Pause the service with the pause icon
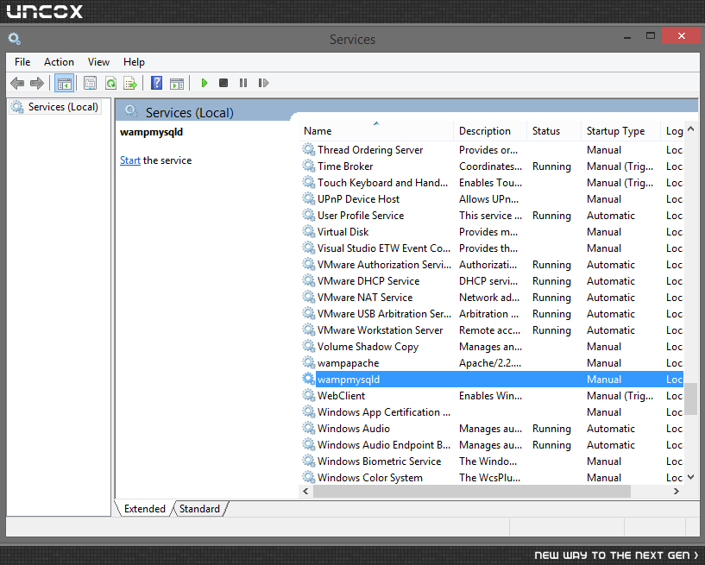This screenshot has width=705, height=565. pos(243,83)
